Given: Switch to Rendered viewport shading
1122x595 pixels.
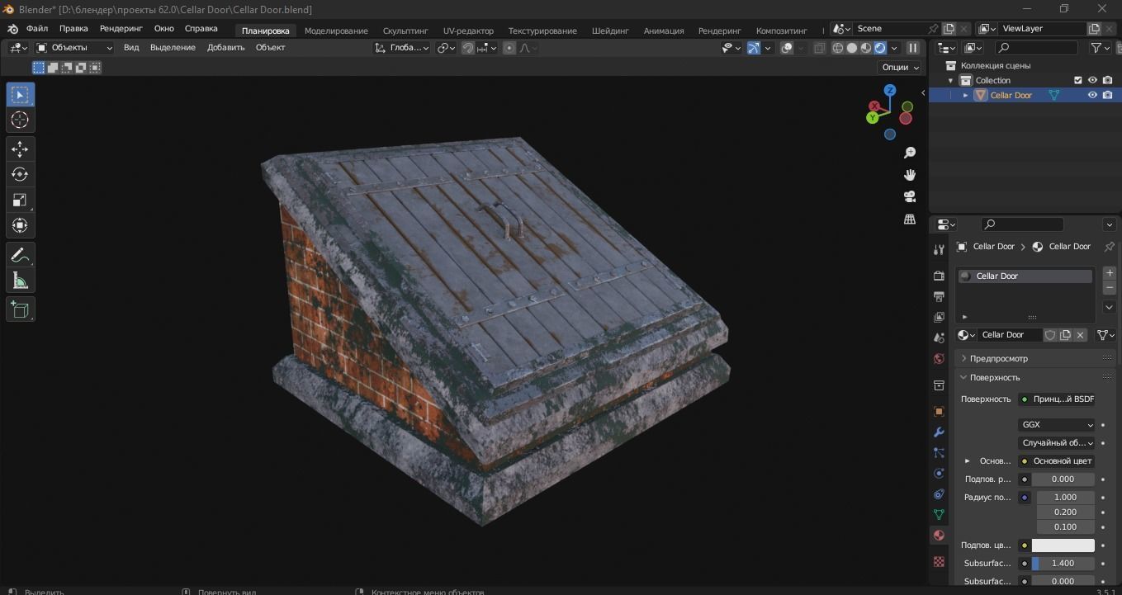Looking at the screenshot, I should [x=880, y=48].
